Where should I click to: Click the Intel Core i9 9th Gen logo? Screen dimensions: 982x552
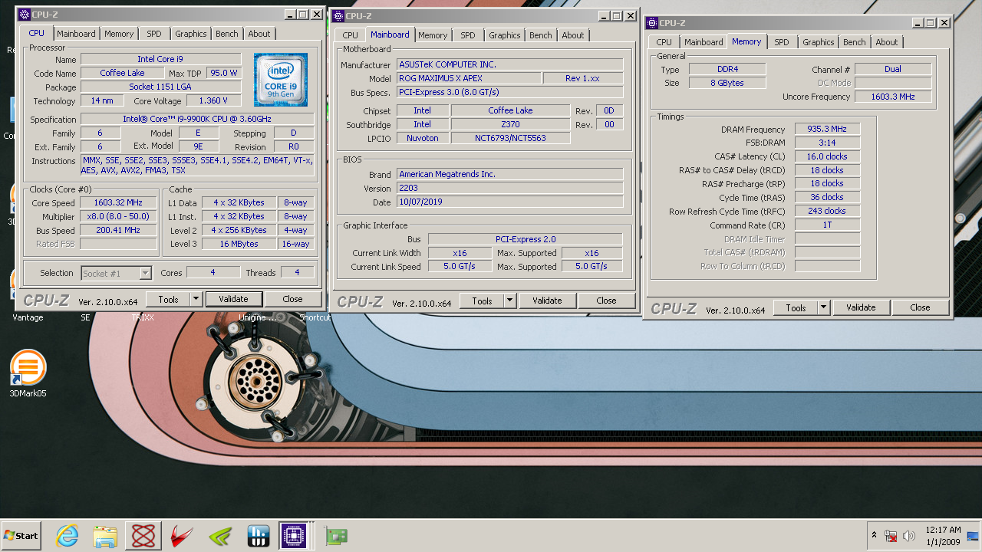tap(281, 79)
